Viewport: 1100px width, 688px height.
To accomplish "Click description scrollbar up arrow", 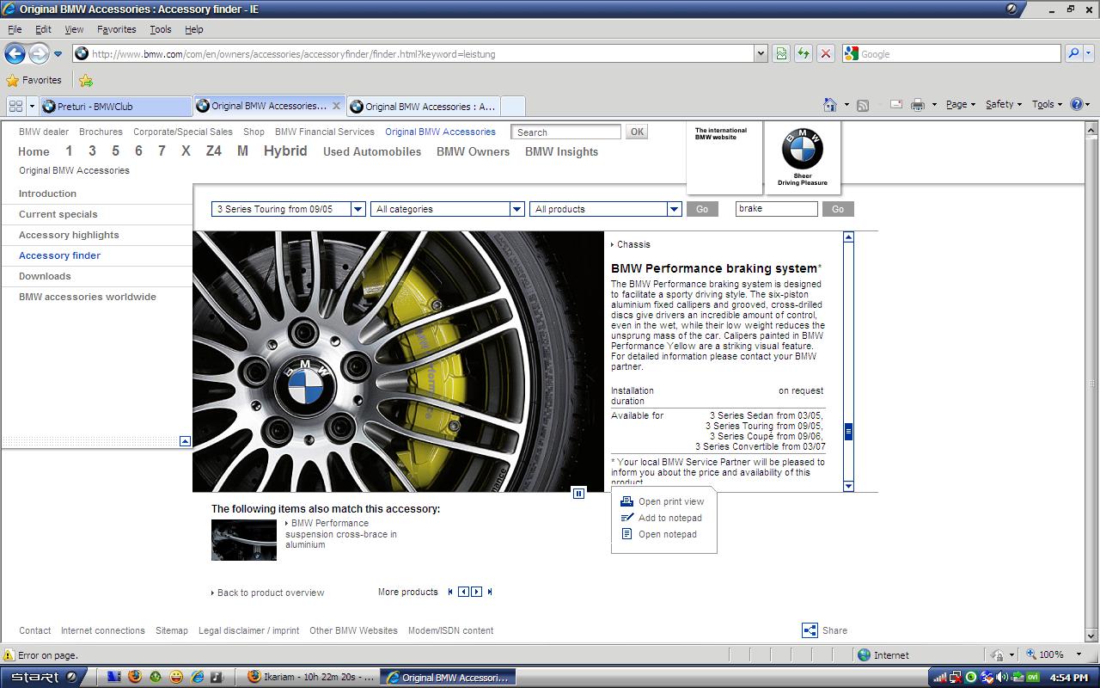I will click(848, 236).
